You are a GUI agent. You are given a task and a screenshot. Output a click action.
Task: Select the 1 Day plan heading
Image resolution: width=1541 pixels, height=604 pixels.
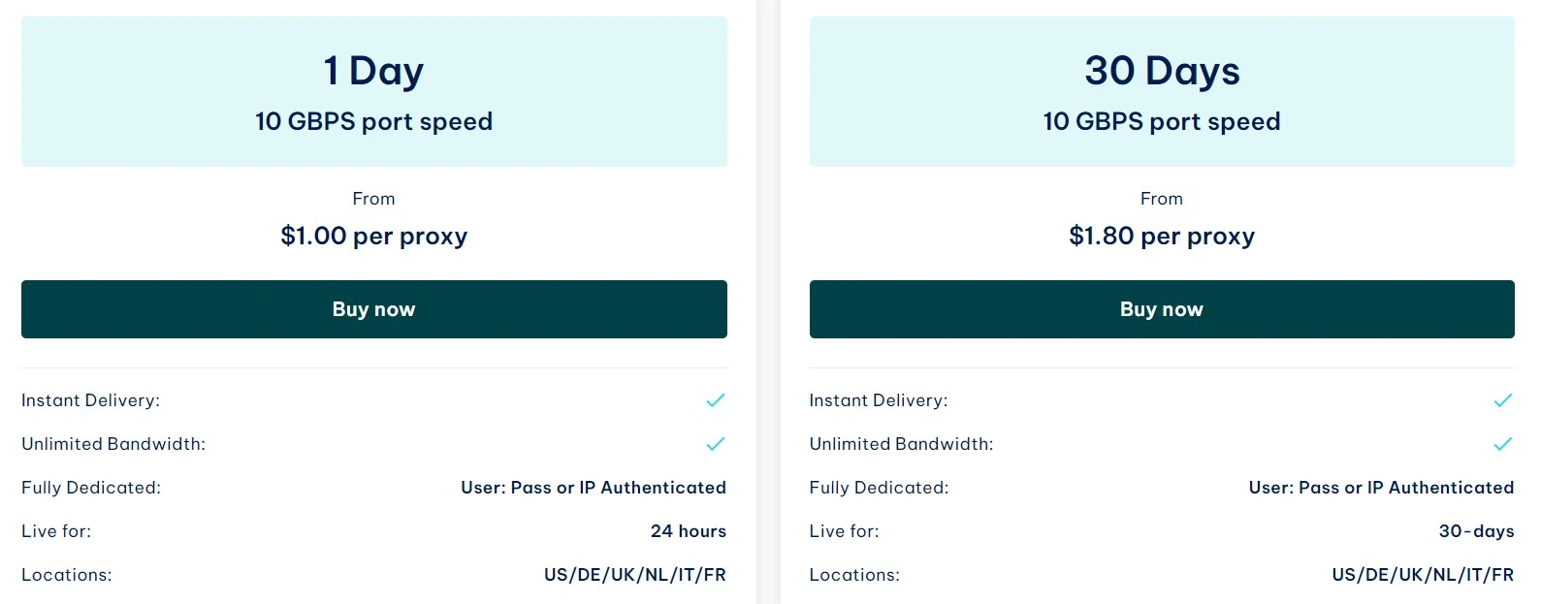[373, 71]
